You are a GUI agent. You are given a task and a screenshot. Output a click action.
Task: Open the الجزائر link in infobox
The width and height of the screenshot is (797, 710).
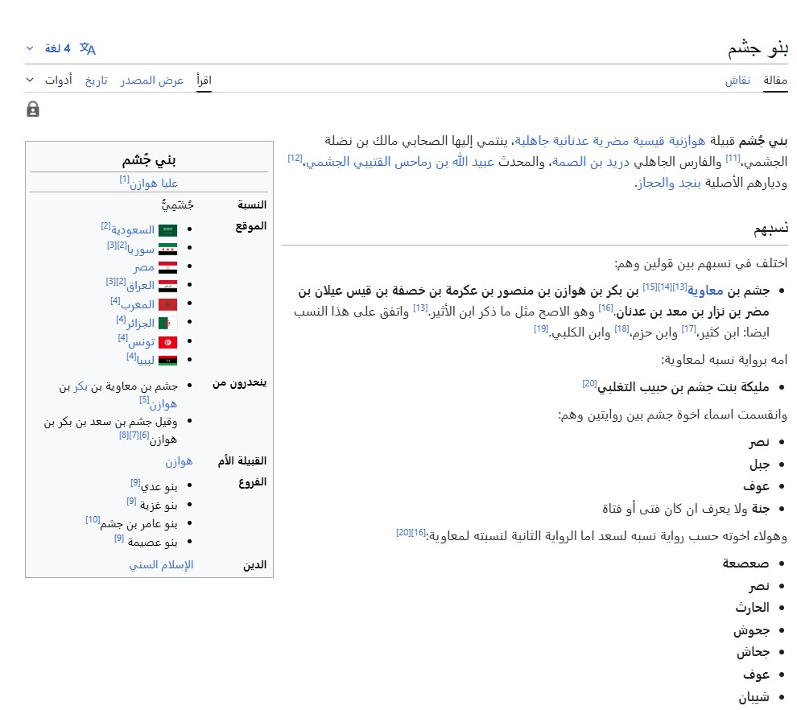pyautogui.click(x=140, y=324)
